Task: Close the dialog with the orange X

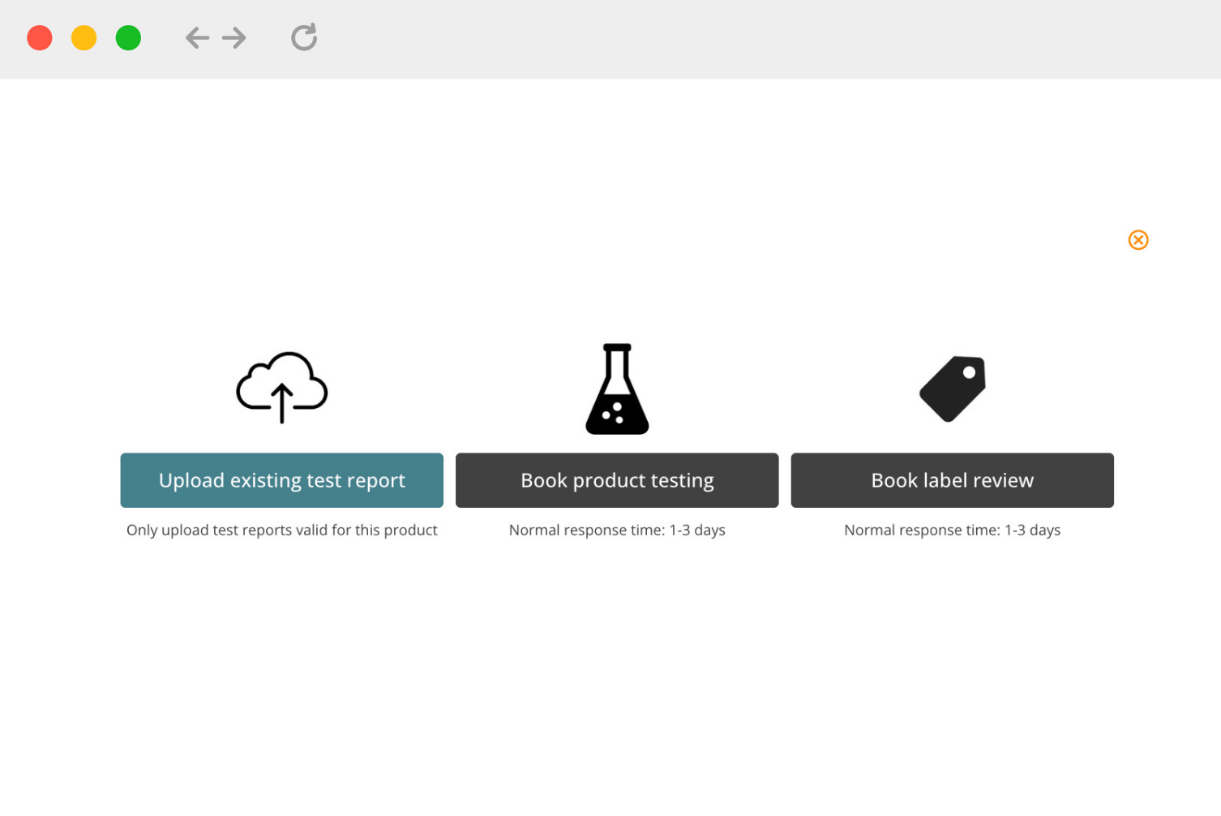Action: pyautogui.click(x=1137, y=240)
